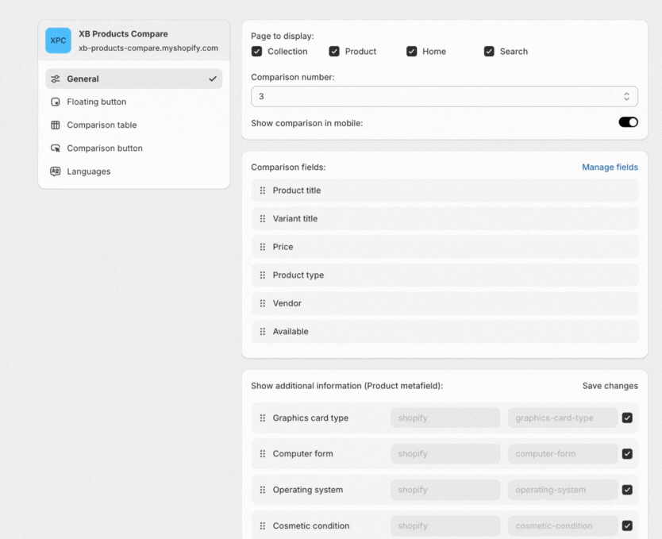Click the operating-system key input field
The height and width of the screenshot is (539, 662).
[x=562, y=490]
